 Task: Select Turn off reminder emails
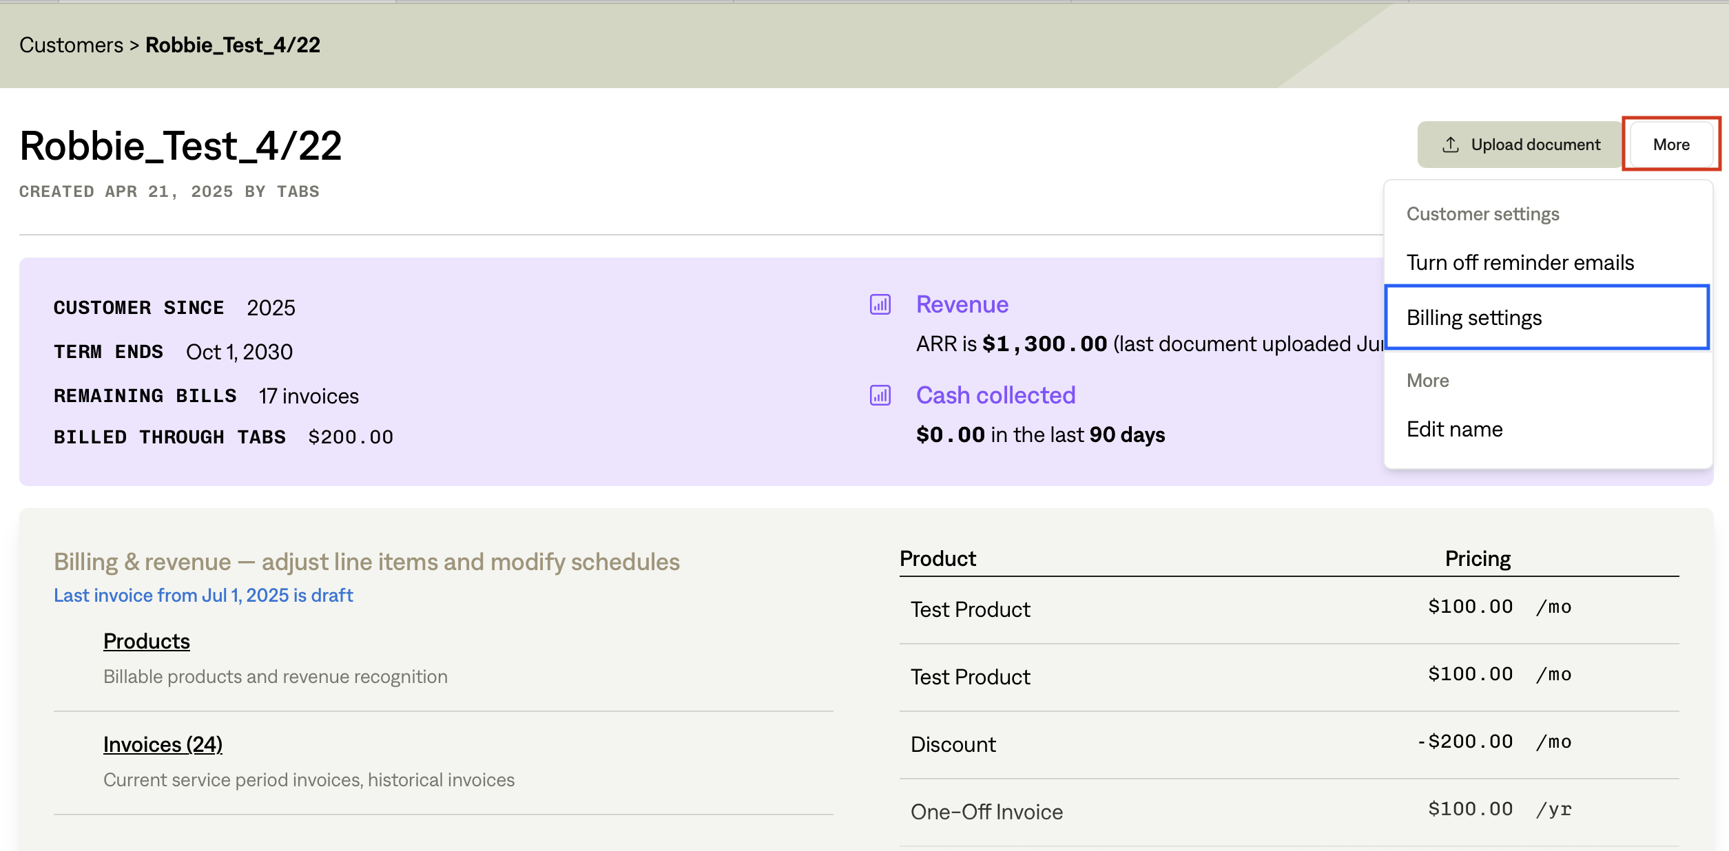(x=1519, y=262)
